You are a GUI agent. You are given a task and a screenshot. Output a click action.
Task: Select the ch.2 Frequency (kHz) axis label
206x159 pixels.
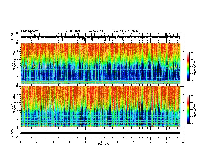pos(14,103)
